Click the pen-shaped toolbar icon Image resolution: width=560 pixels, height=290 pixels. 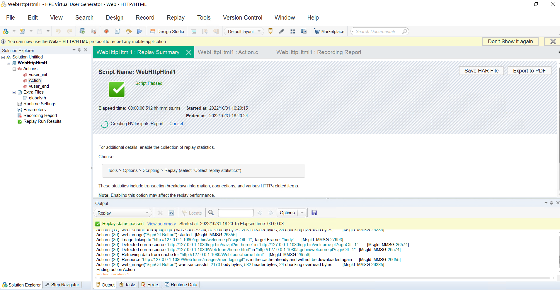tap(281, 31)
